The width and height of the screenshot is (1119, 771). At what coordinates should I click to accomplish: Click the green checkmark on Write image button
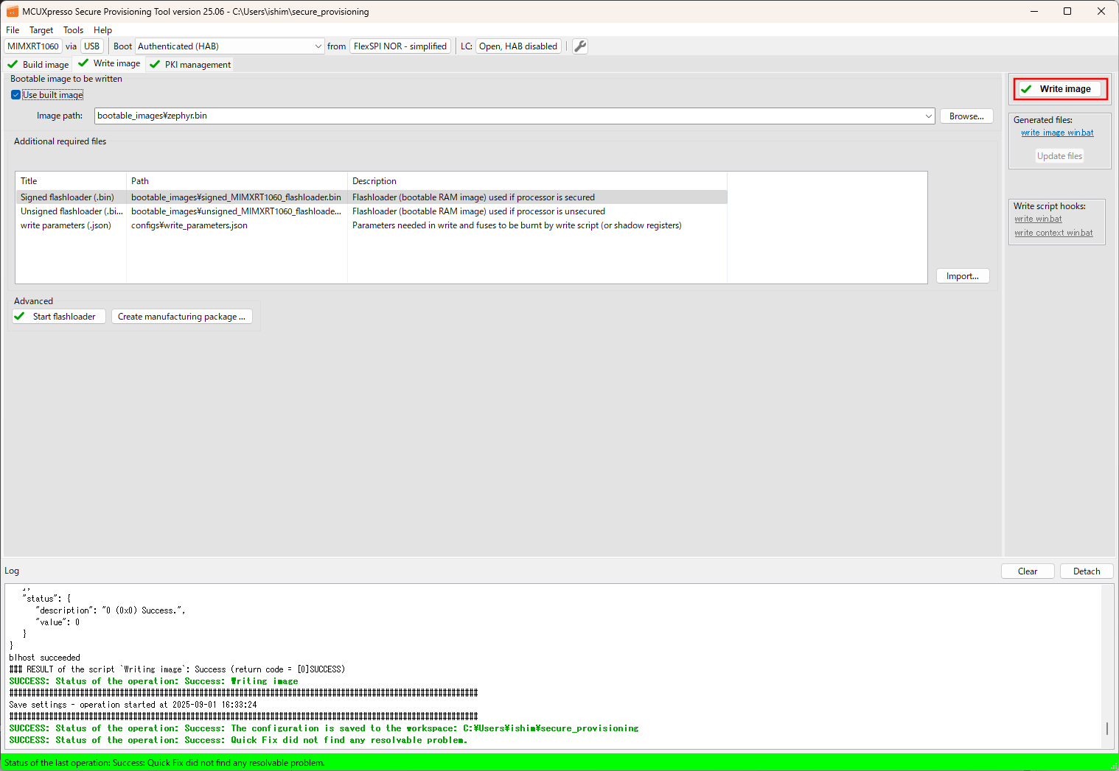point(1026,89)
